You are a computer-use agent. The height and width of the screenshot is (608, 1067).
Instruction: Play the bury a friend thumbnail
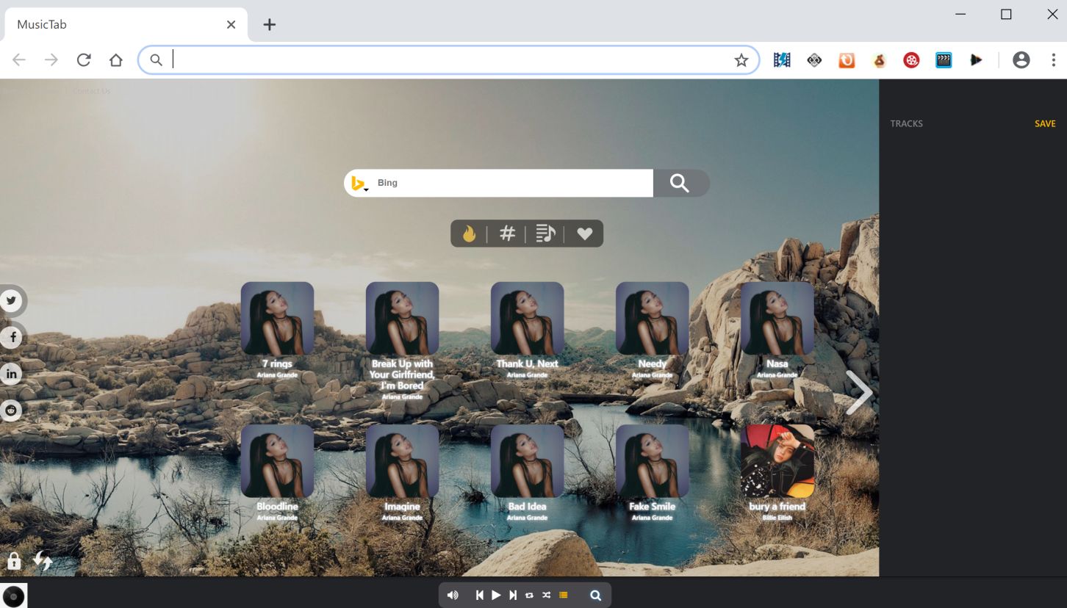click(x=777, y=460)
